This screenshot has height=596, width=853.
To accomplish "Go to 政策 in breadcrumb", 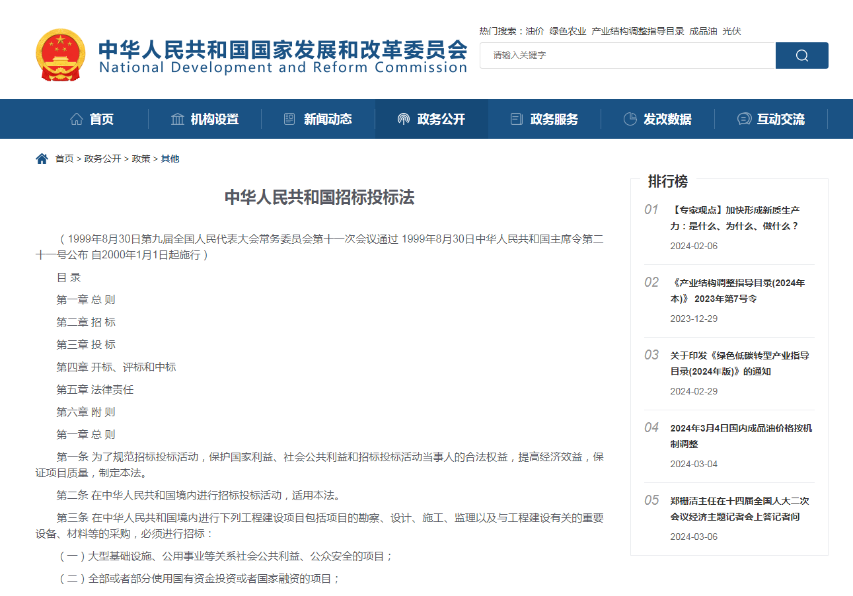I will tap(141, 159).
